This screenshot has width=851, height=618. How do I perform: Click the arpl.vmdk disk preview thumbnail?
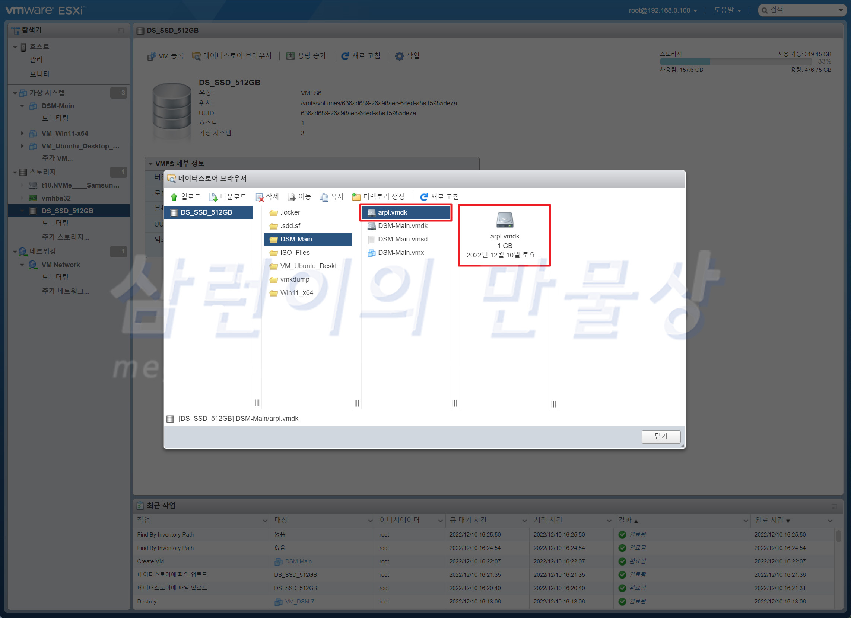click(504, 220)
